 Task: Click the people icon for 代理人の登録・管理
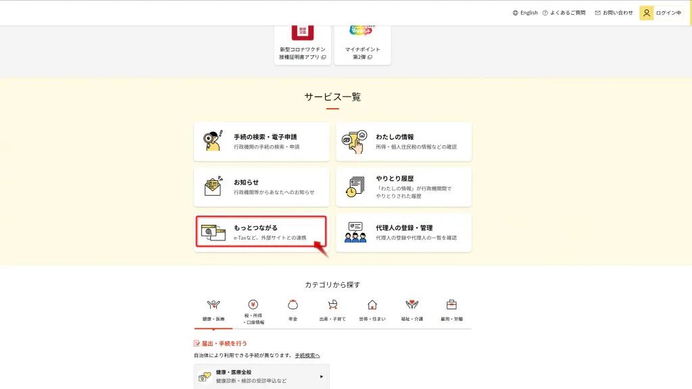click(x=355, y=232)
